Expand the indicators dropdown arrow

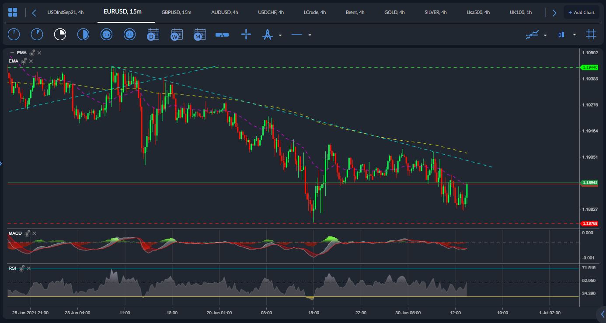(545, 35)
